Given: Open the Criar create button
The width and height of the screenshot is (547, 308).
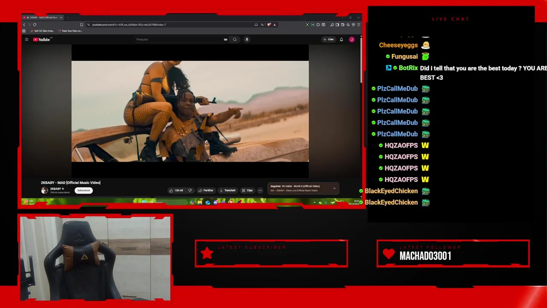Looking at the screenshot, I should pyautogui.click(x=329, y=39).
